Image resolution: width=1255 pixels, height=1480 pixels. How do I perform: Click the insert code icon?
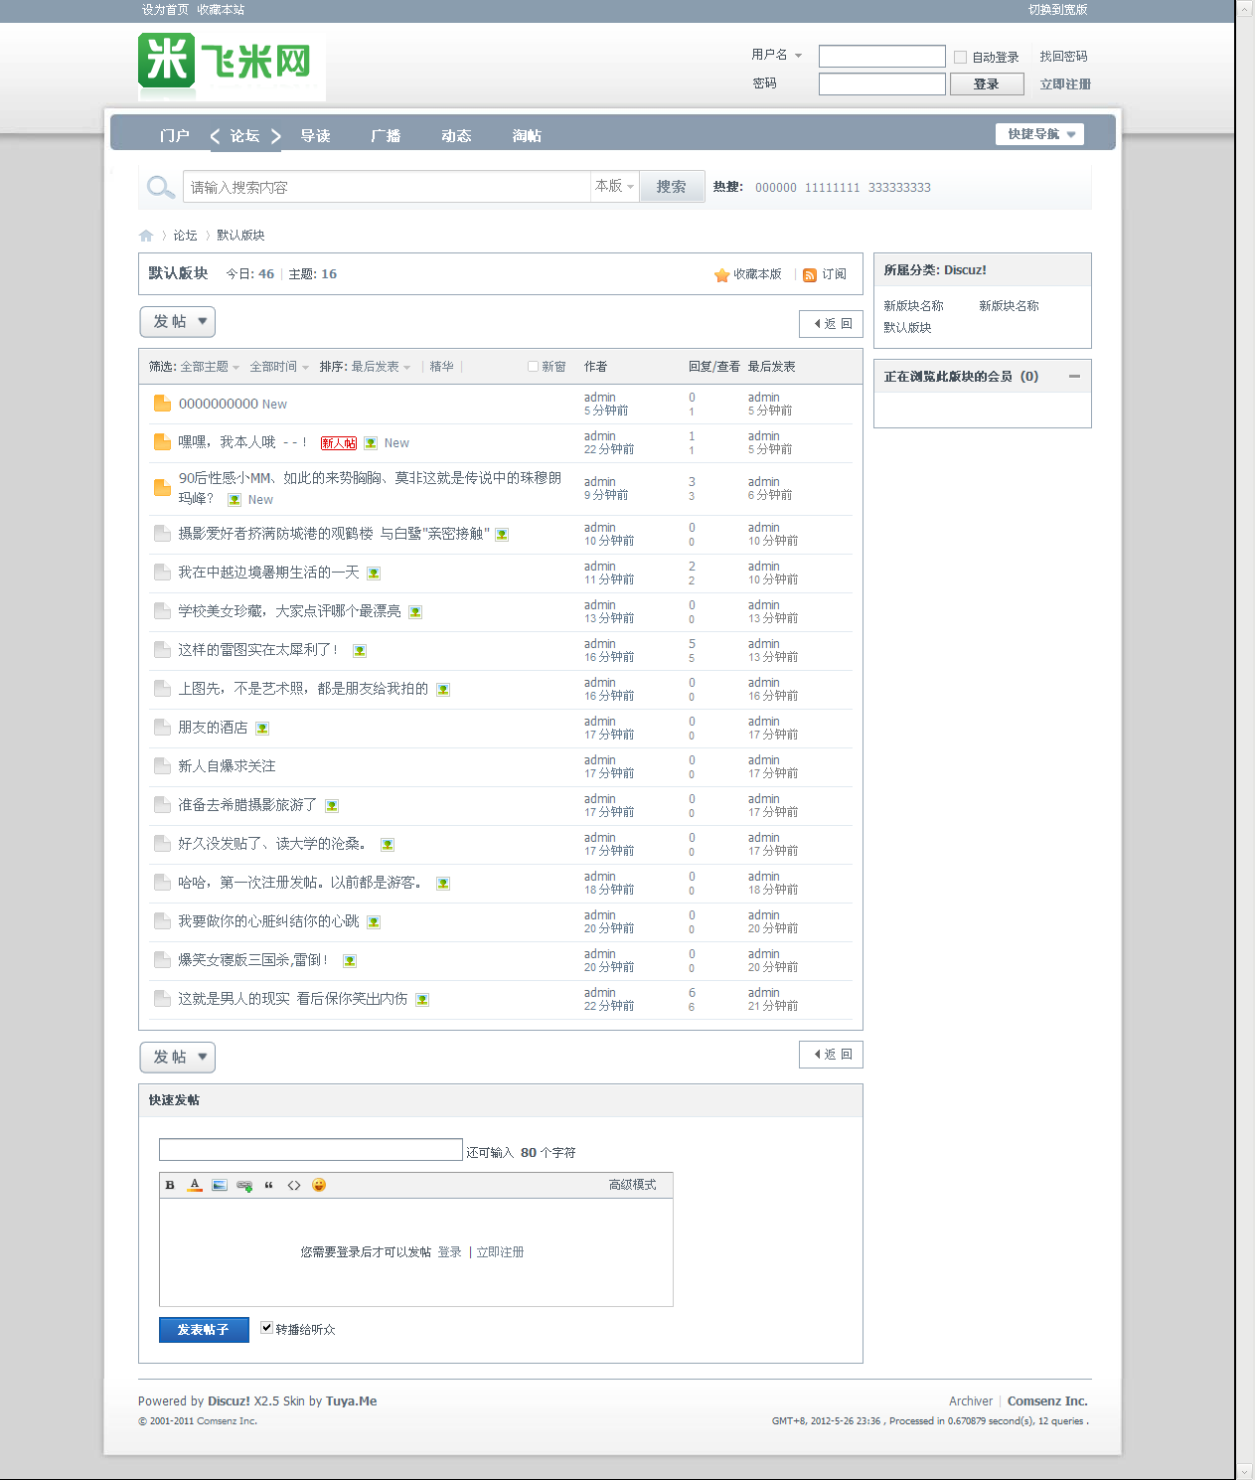pyautogui.click(x=294, y=1185)
